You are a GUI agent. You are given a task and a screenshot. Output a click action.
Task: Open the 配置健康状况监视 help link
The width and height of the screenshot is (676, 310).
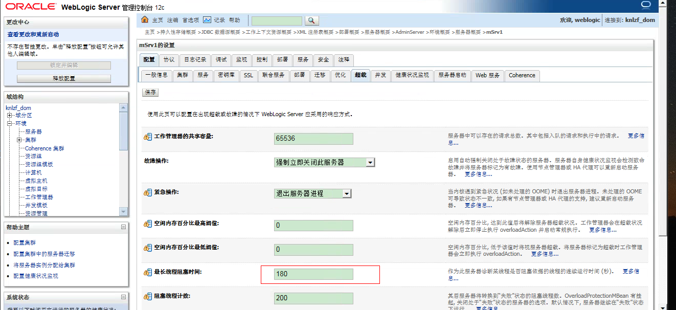click(36, 276)
